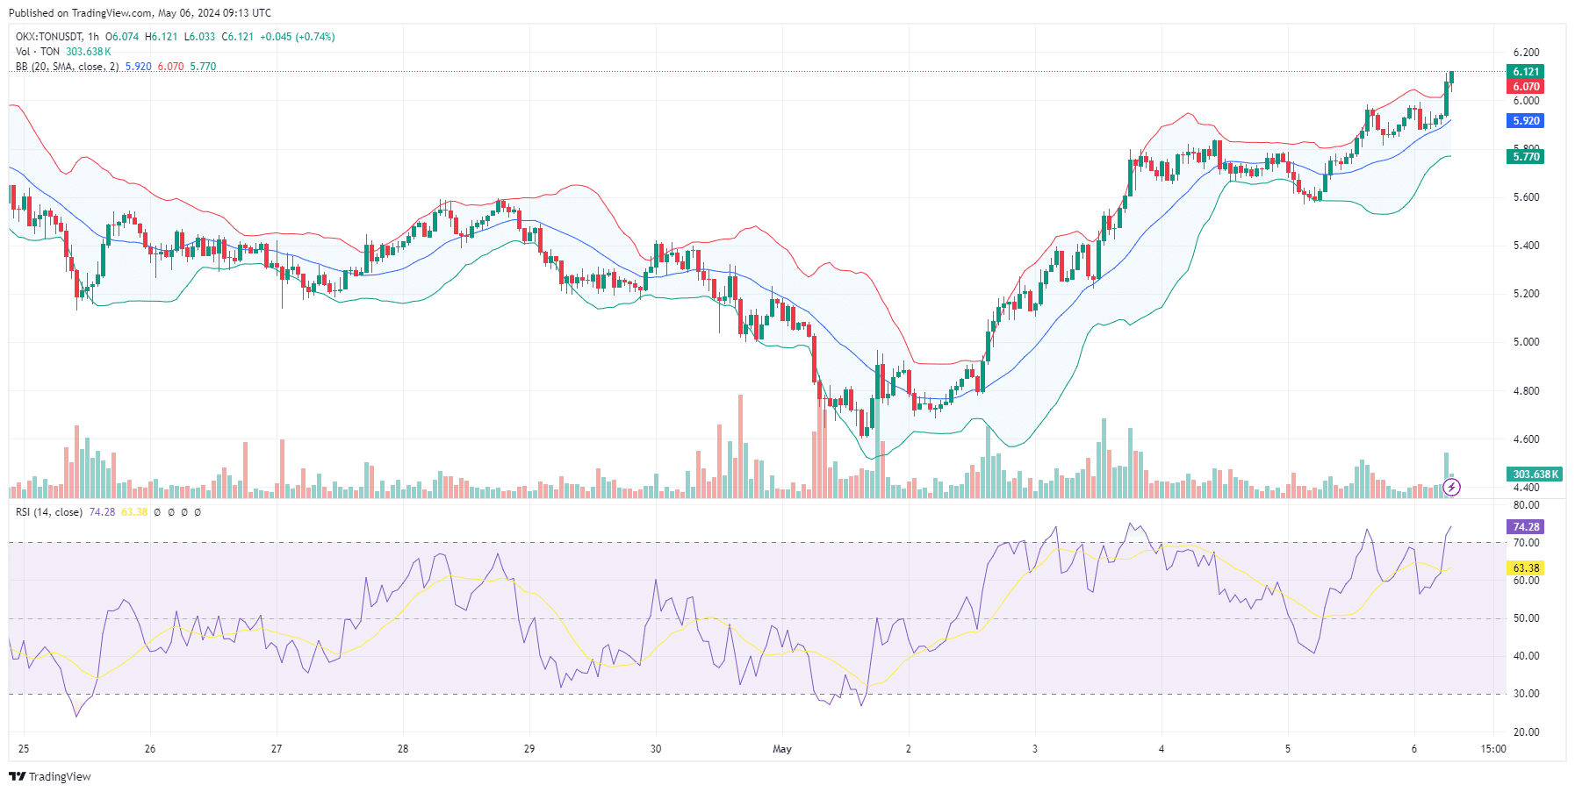Click the BB (20, SMA, close, 2) legend
Screen dimensions: 1575x792
click(x=68, y=67)
